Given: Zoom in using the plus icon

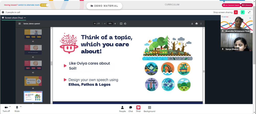Looking at the screenshot, I should pos(115,24).
